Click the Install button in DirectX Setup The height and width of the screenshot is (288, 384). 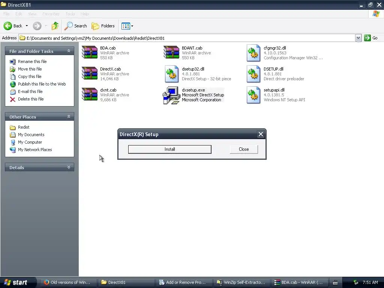tap(170, 149)
